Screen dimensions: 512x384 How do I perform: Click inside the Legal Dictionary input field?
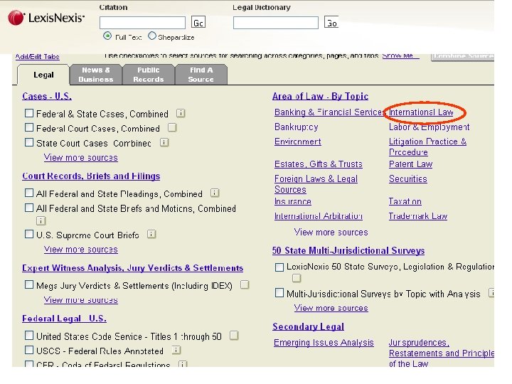(x=276, y=23)
